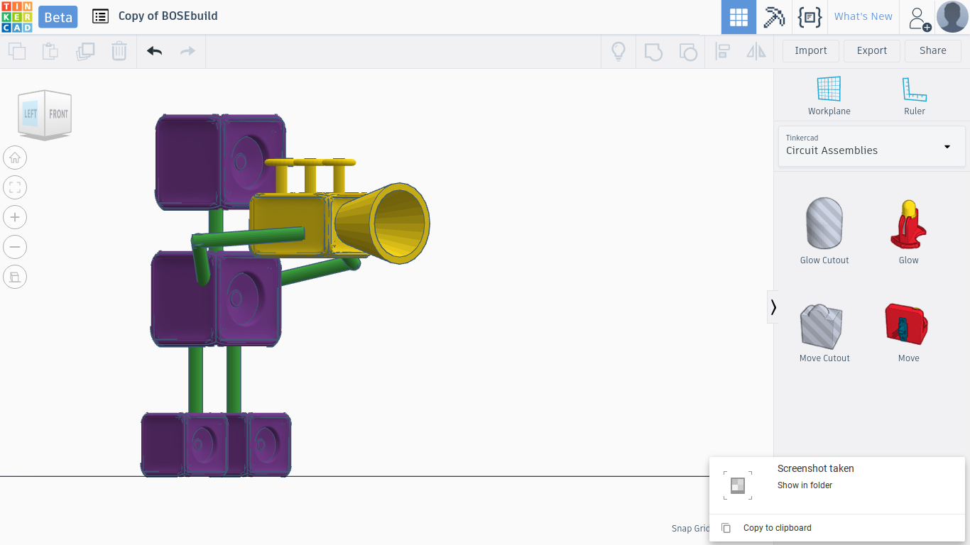Viewport: 970px width, 545px height.
Task: Zoom out with the minus button
Action: coord(15,247)
